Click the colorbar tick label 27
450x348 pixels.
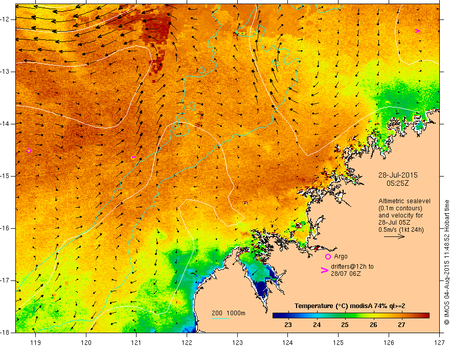[x=401, y=325]
